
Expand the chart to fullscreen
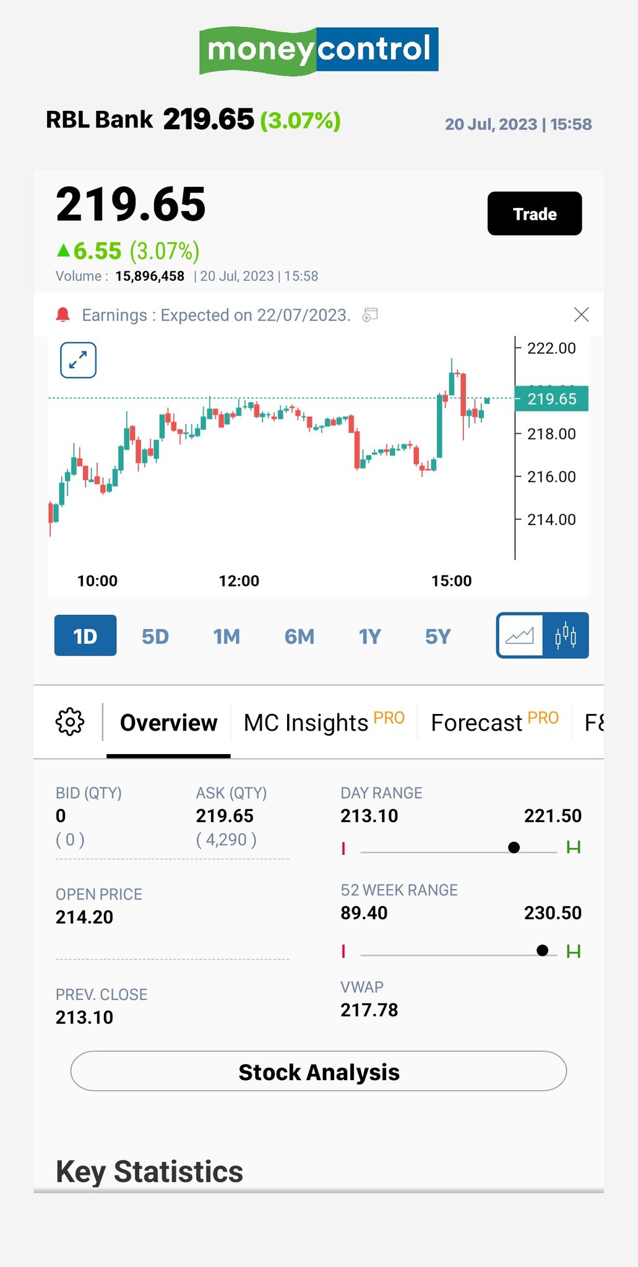(78, 360)
